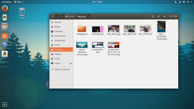Eject the Home volume in sidebar

(71, 63)
